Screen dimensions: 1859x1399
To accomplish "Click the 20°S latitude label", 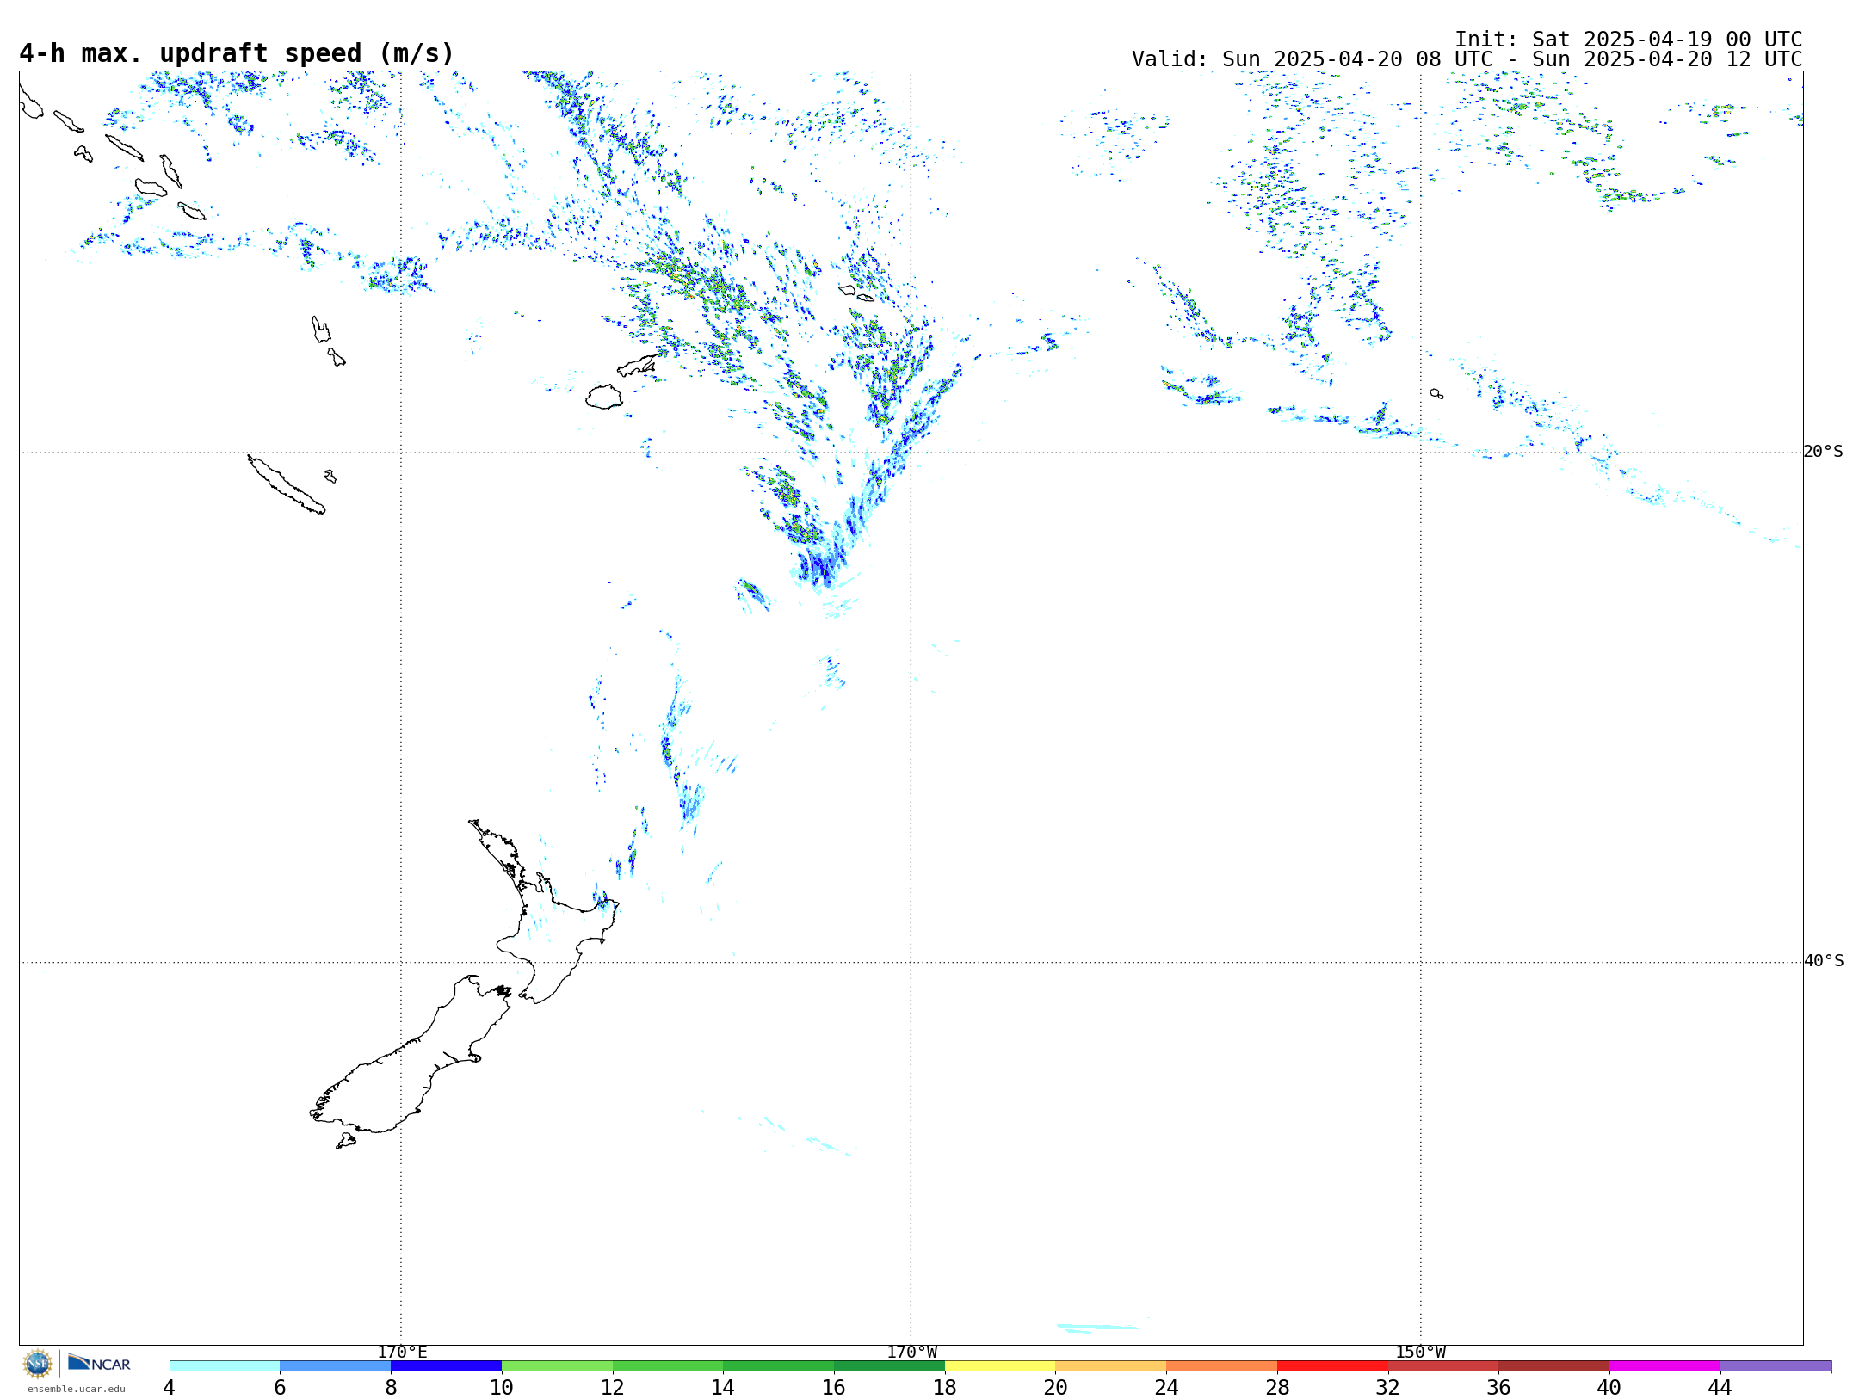I will pyautogui.click(x=1824, y=452).
